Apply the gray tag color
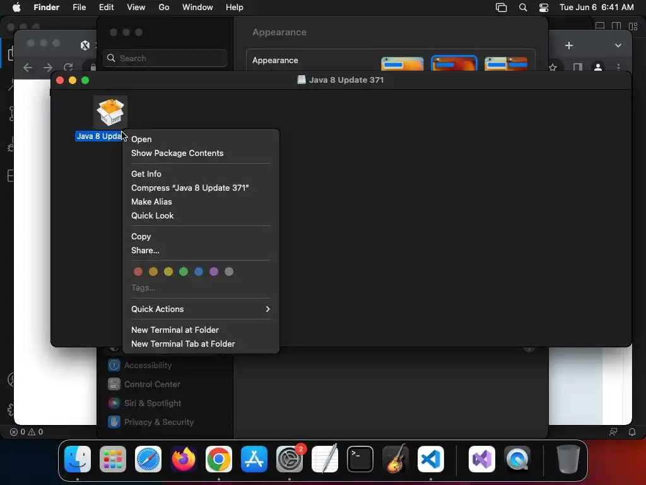 tap(229, 272)
